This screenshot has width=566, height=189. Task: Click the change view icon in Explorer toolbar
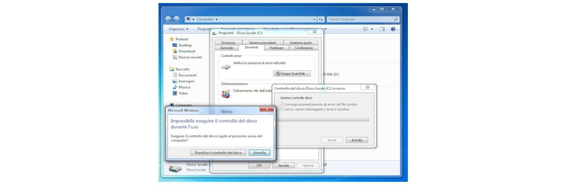pos(365,29)
